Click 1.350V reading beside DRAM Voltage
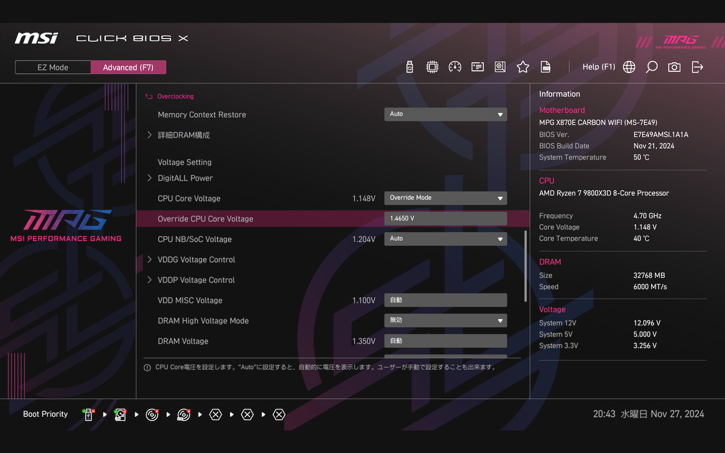Viewport: 725px width, 453px height. (x=364, y=341)
